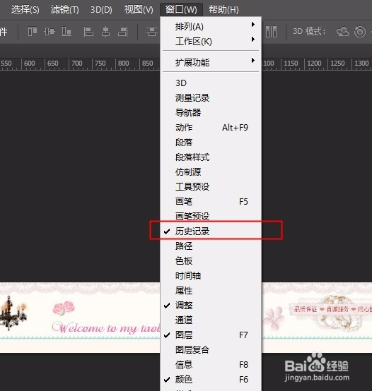
Task: Click the distribute spacing icon near 3D mode
Action: pyautogui.click(x=271, y=32)
